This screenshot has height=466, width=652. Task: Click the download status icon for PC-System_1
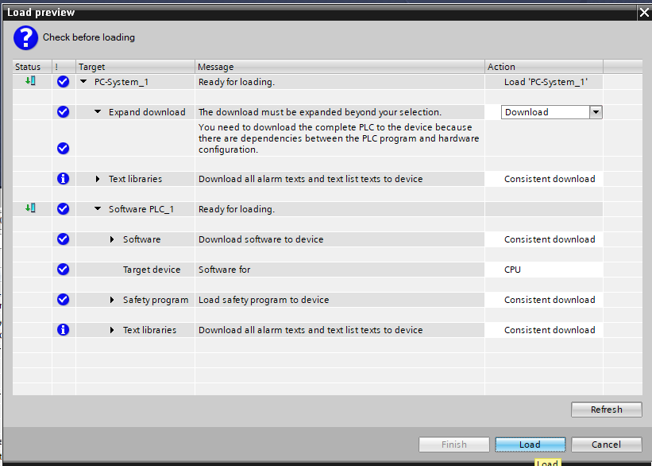pos(30,81)
